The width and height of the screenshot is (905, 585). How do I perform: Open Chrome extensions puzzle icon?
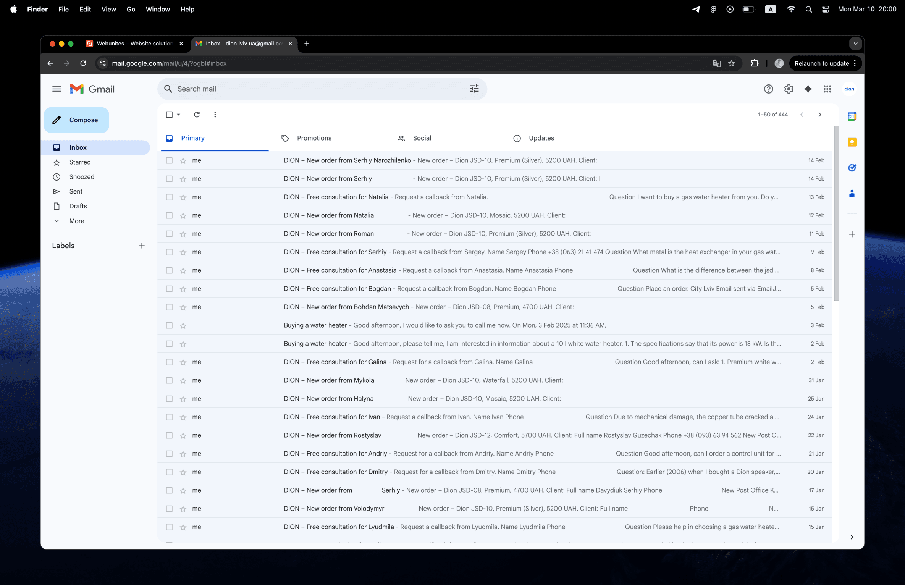pyautogui.click(x=755, y=63)
